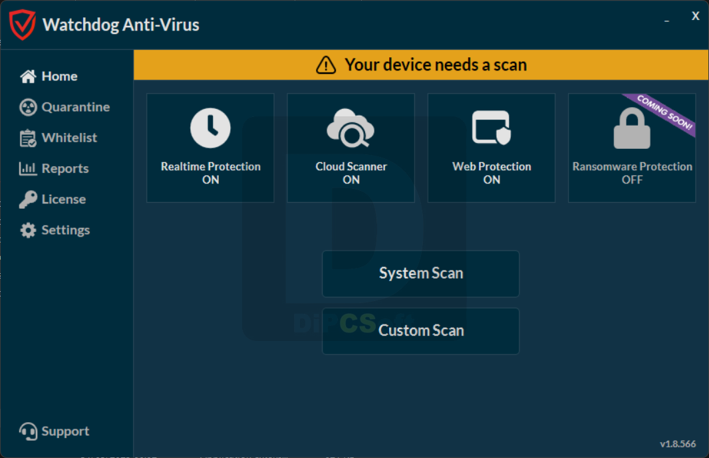Toggle Web Protection ON status

[x=492, y=148]
